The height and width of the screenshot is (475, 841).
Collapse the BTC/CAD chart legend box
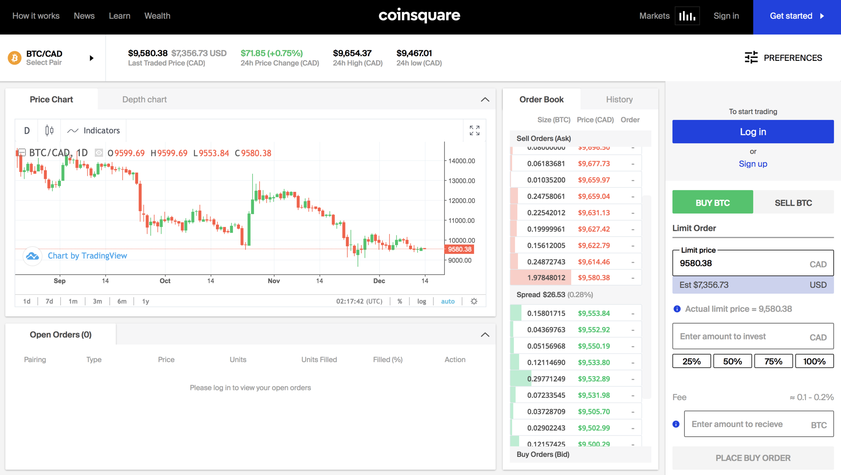pos(22,152)
